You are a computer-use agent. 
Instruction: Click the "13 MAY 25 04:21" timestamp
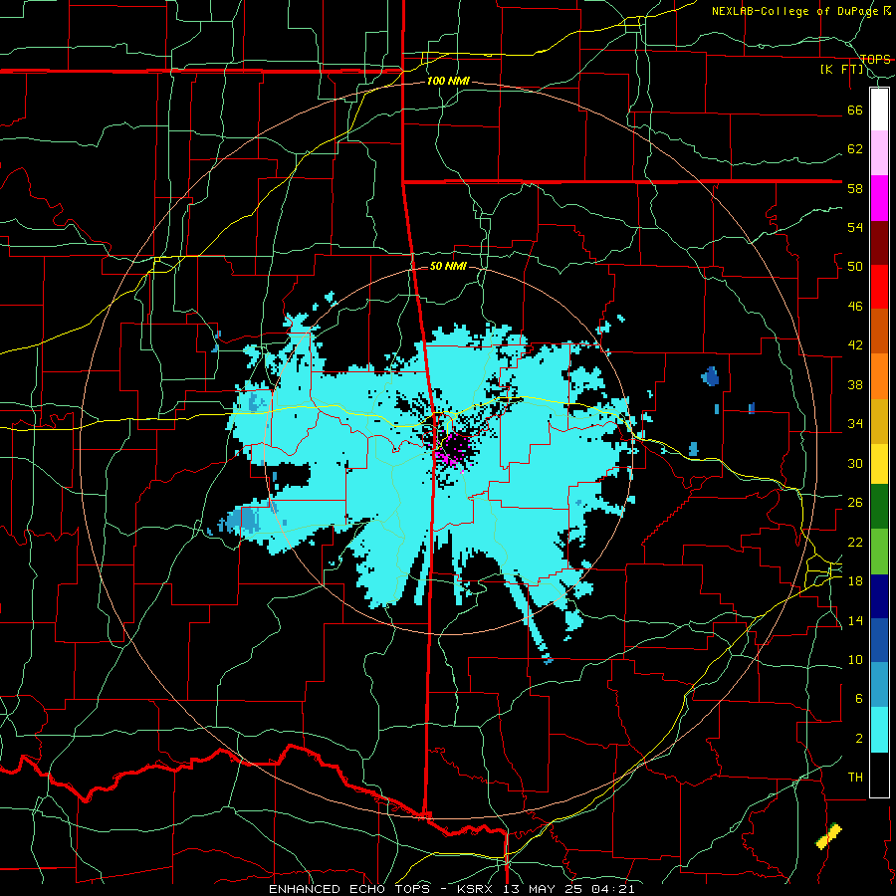[x=568, y=889]
